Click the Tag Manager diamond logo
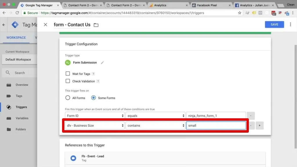The height and width of the screenshot is (167, 297). click(15, 24)
